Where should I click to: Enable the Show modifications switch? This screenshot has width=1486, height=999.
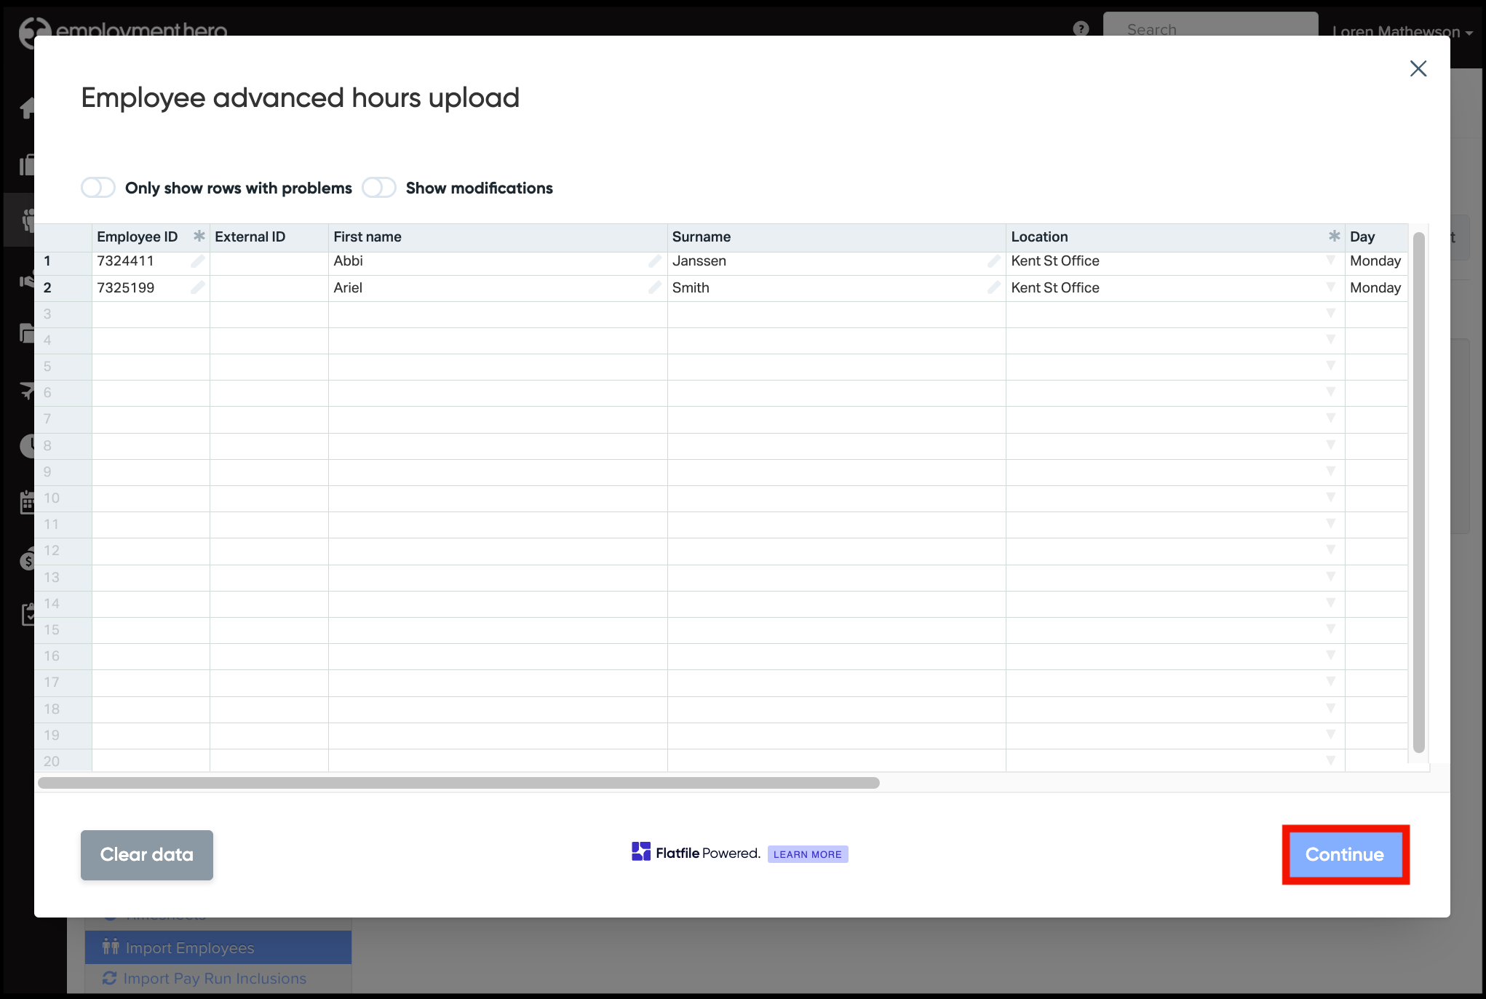click(379, 188)
